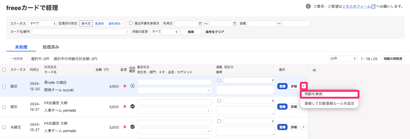The image size is (410, 139).
Task: Click the action arrow button in the 未確定 FR会議室 row
Action: click(x=304, y=127)
